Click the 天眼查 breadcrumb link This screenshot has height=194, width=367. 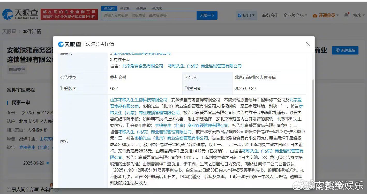point(9,32)
